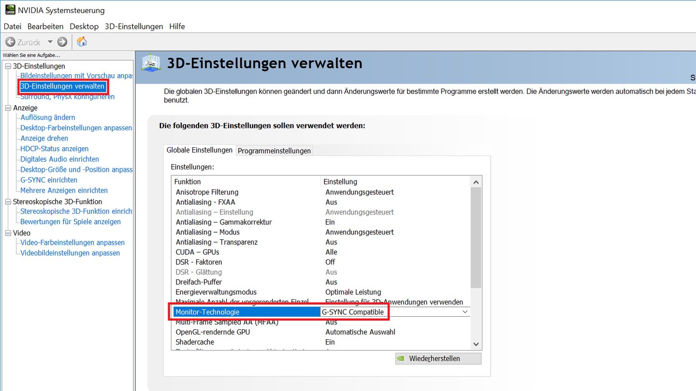This screenshot has height=391, width=696.
Task: Open Anzeige drehen
Action: tap(44, 138)
